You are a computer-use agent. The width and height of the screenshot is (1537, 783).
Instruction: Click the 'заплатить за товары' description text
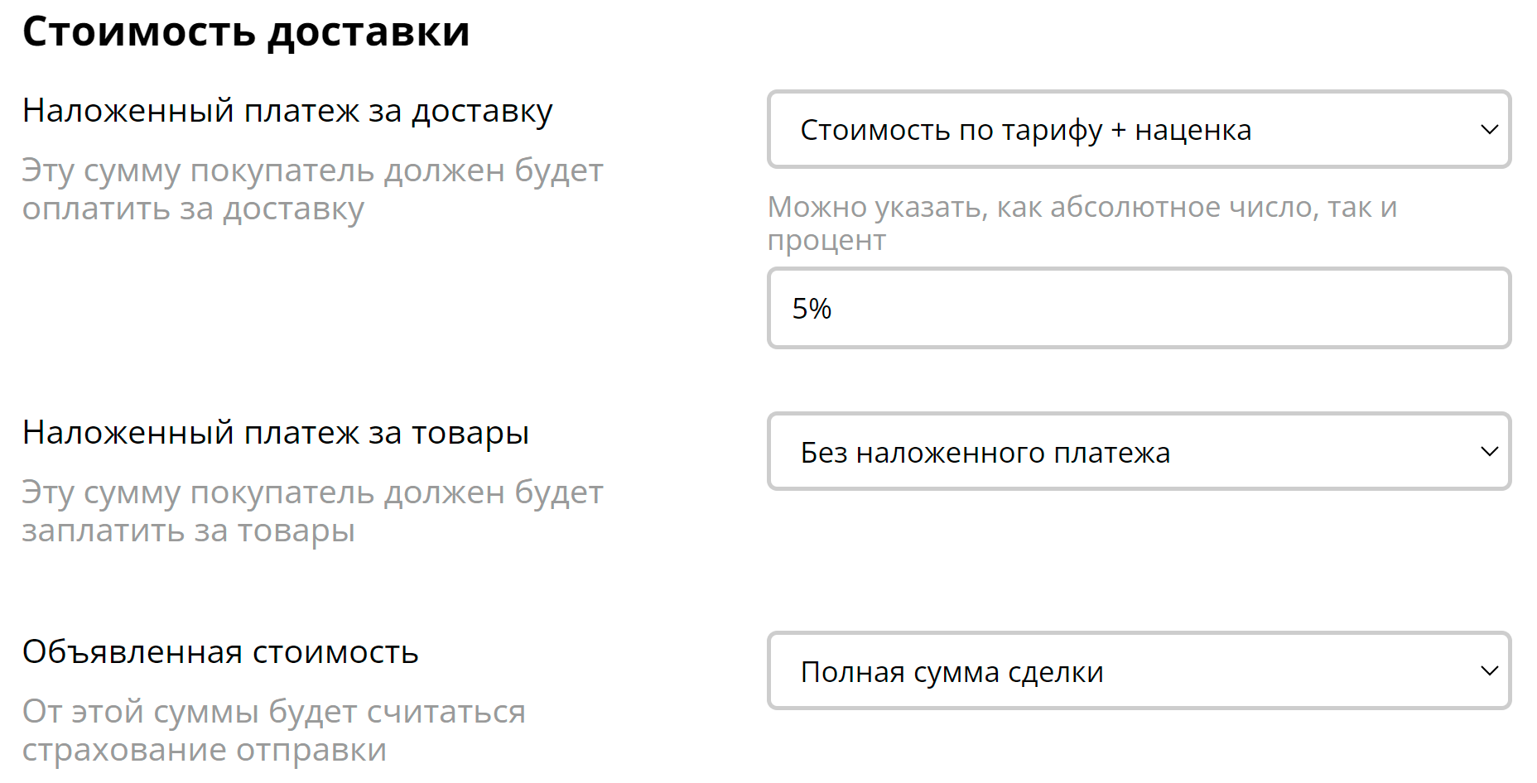coord(189,531)
